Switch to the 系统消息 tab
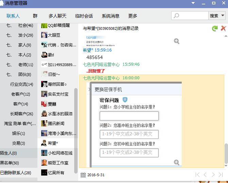Screen dimensions: 228x183 pos(111,16)
